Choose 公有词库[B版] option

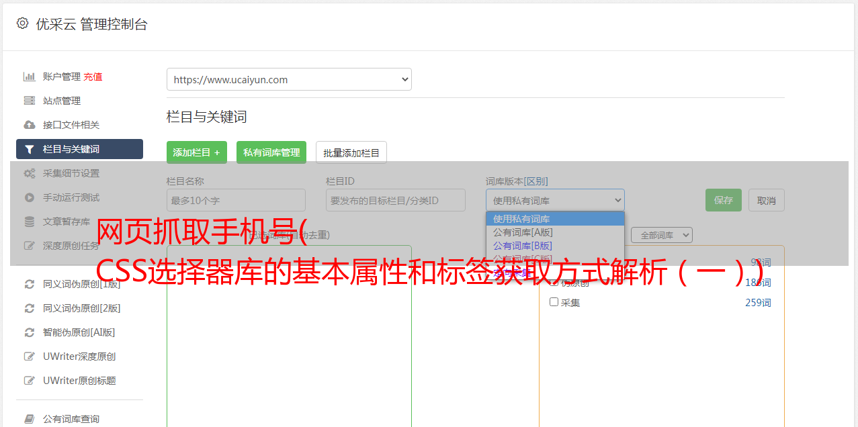click(x=555, y=246)
